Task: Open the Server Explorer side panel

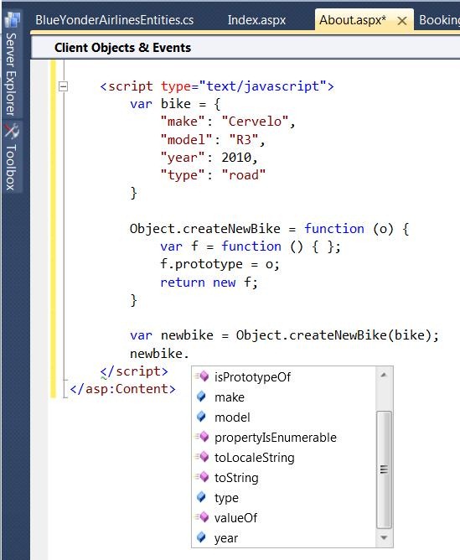Action: tap(12, 65)
